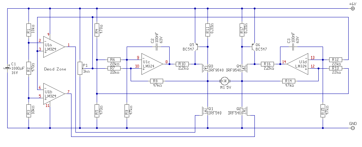Select resistor R13
This screenshot has width=362, height=147.
336,68
